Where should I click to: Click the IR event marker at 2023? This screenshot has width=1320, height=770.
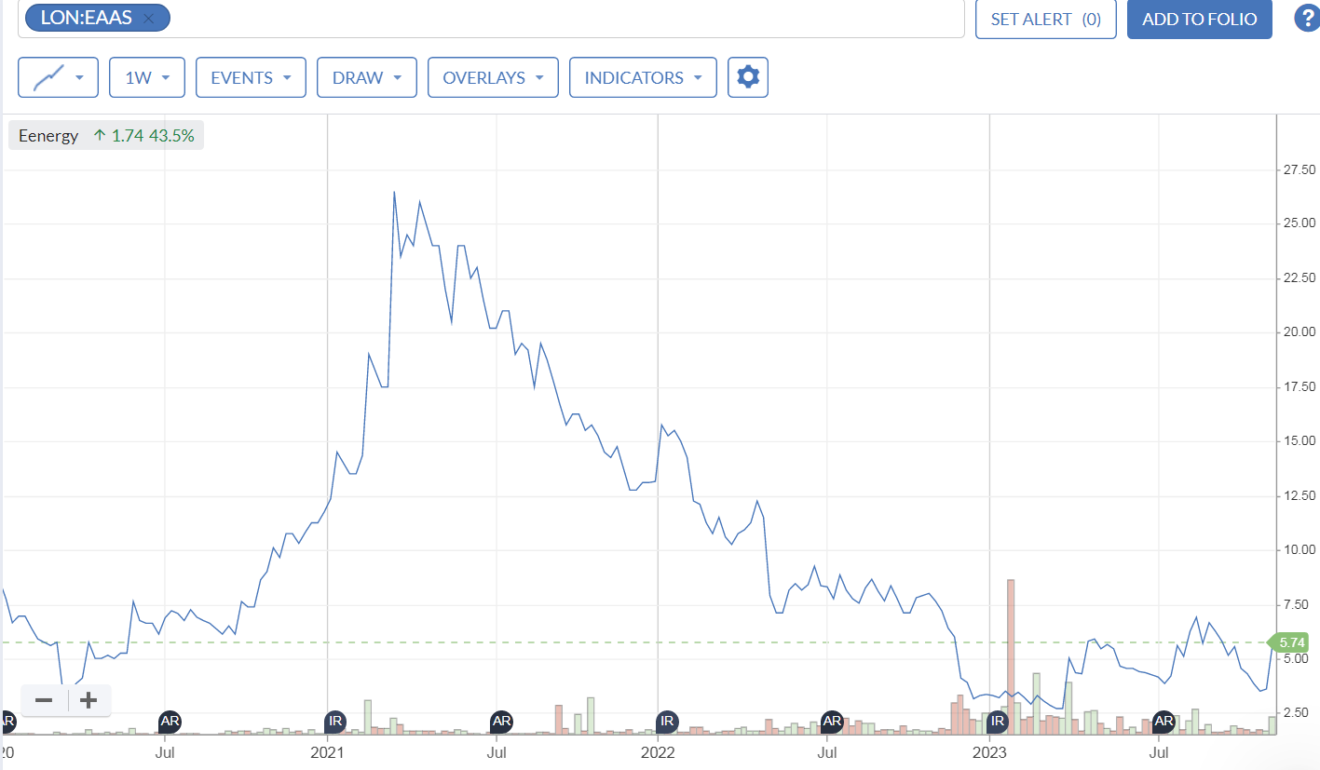pyautogui.click(x=998, y=721)
